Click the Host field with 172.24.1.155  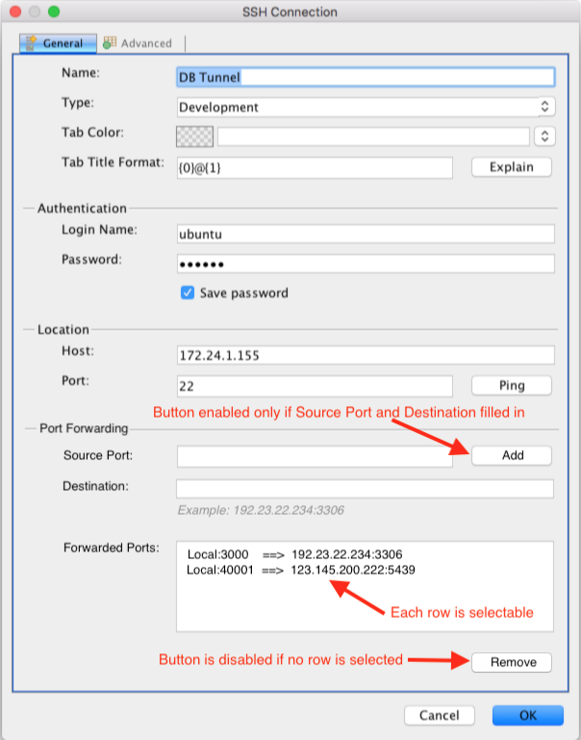(366, 355)
